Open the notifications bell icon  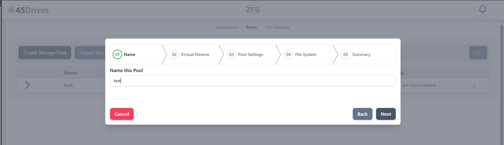click(482, 9)
